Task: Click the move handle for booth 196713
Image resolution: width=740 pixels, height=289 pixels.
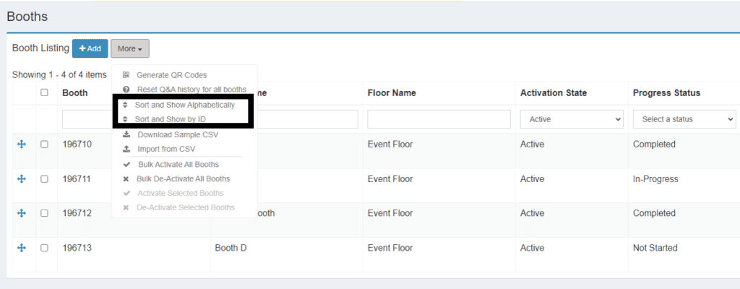Action: pyautogui.click(x=21, y=248)
